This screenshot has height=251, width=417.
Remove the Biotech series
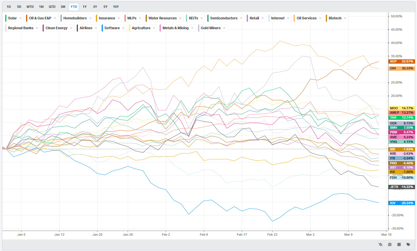345,18
